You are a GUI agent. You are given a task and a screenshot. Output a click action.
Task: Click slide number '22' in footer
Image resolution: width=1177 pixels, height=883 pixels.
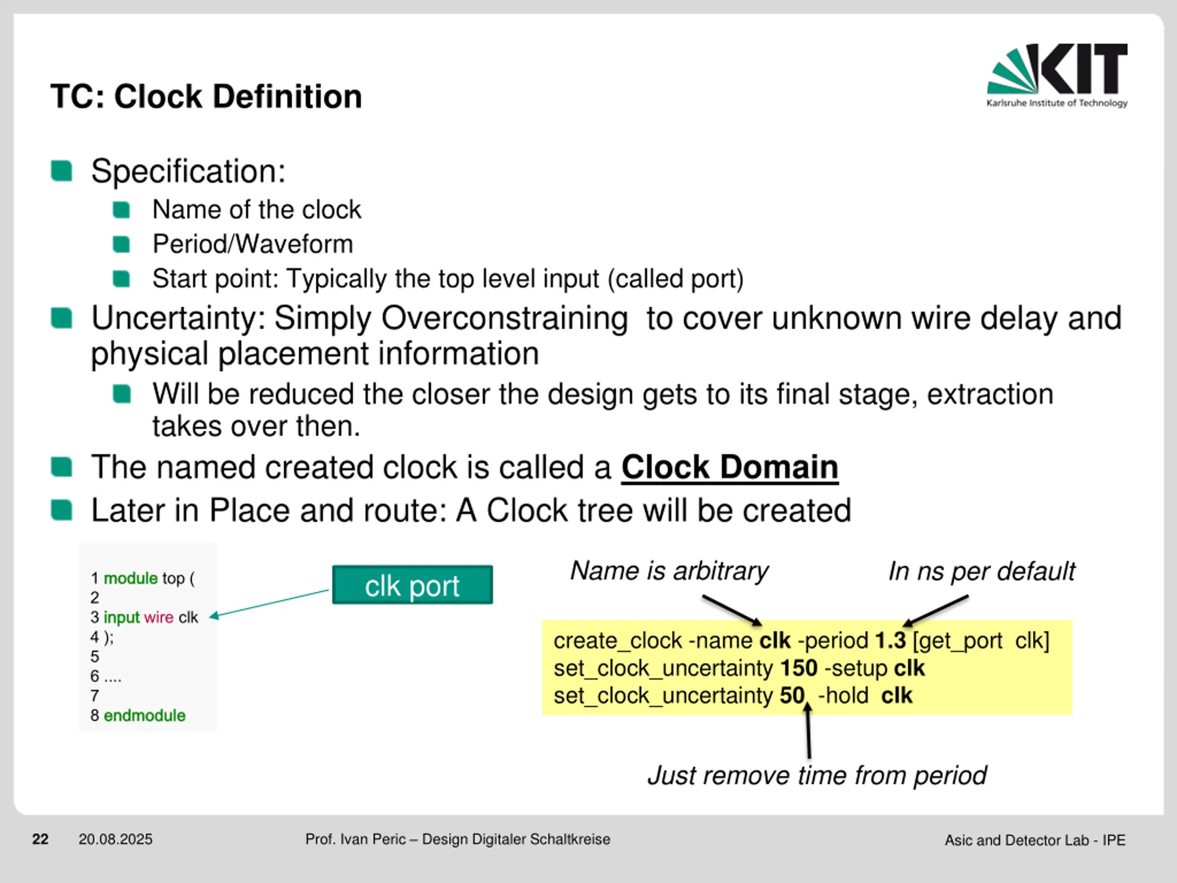[x=40, y=839]
